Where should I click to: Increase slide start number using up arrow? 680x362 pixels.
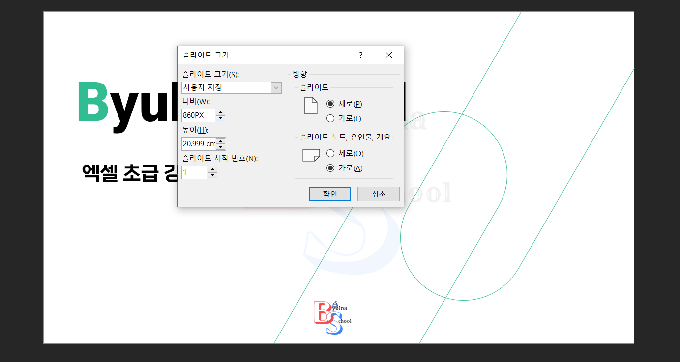212,169
